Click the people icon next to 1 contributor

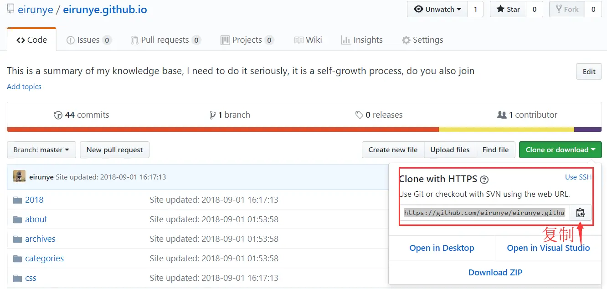(502, 115)
